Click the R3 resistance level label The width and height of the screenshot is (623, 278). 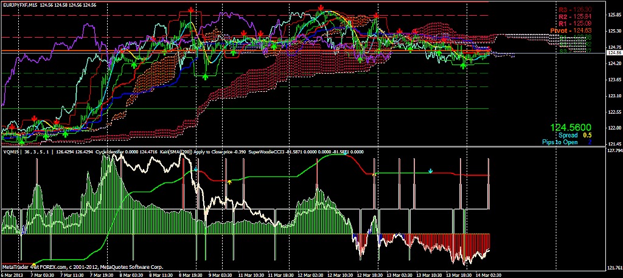click(x=577, y=10)
